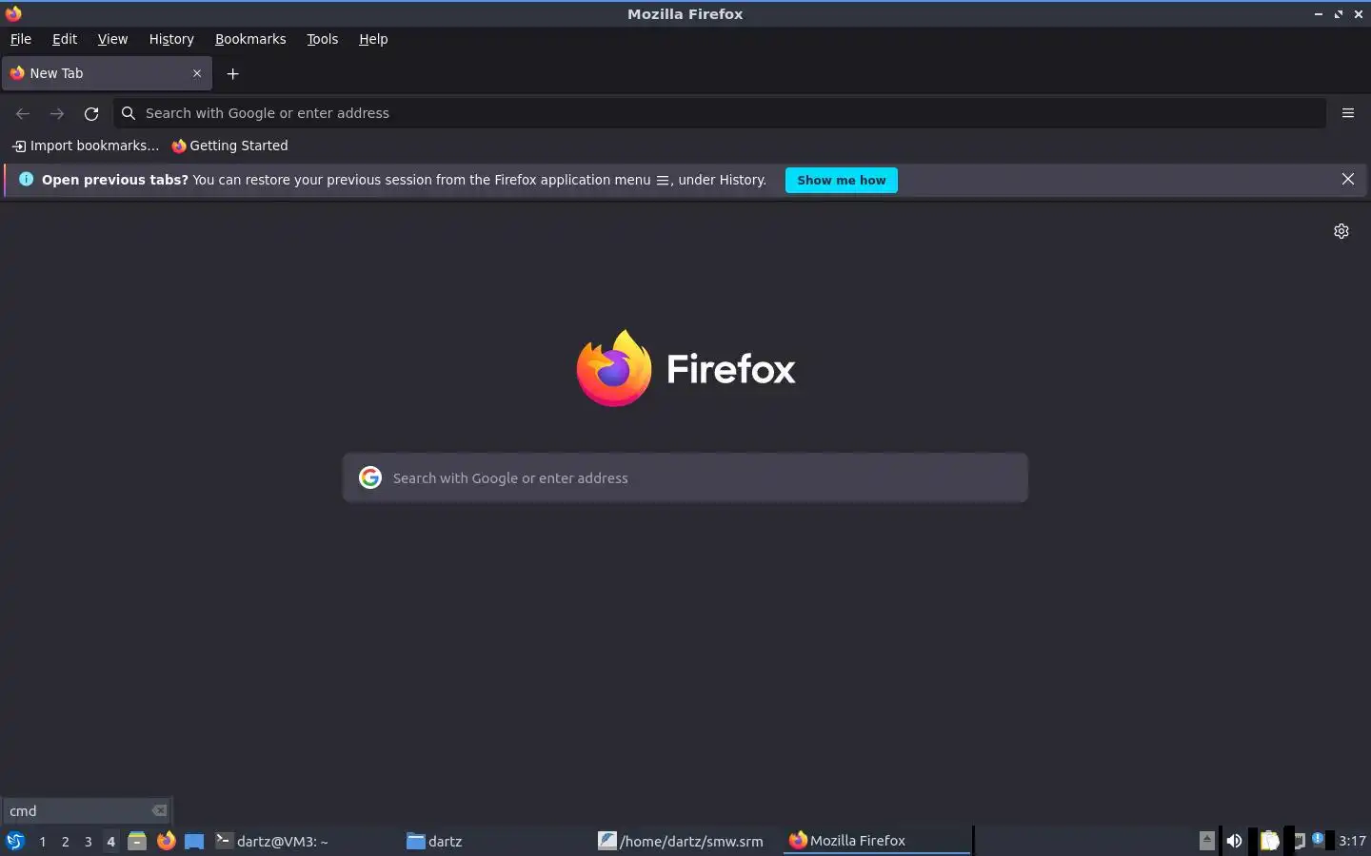Open the Getting Started bookmark
The height and width of the screenshot is (856, 1371).
click(x=229, y=146)
